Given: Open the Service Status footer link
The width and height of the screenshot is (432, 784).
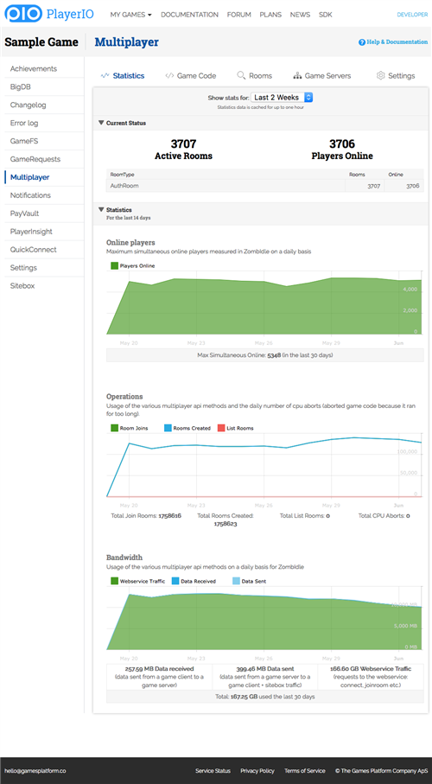Looking at the screenshot, I should 213,771.
